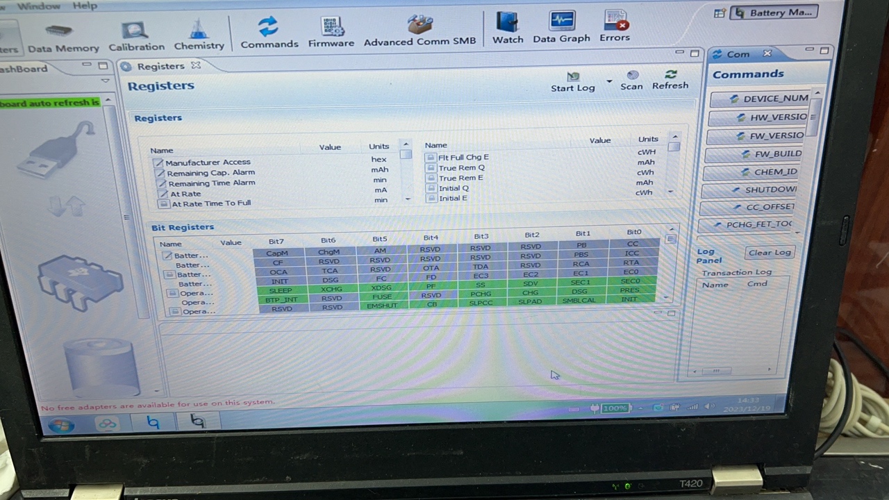
Task: Open the first bq taskbar application
Action: pyautogui.click(x=153, y=422)
